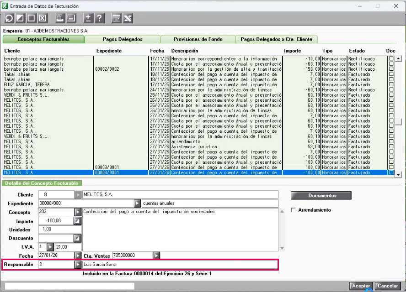The image size is (406, 292).
Task: Toggle the Arrendamiento checkbox
Action: (293, 210)
